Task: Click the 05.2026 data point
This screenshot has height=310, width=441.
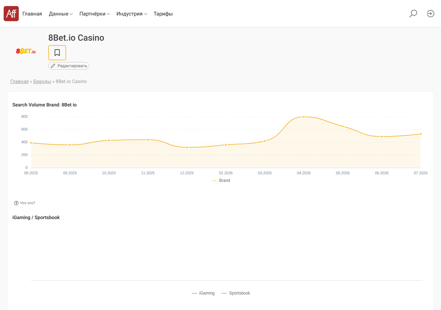Action: coord(343,126)
